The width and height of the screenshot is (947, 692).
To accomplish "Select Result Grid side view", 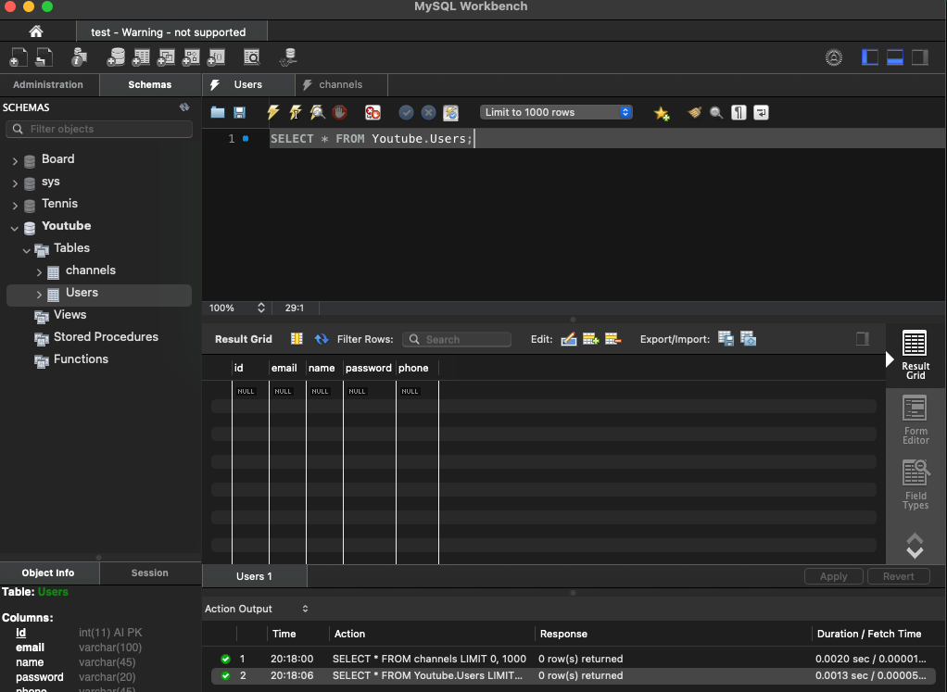I will click(915, 355).
